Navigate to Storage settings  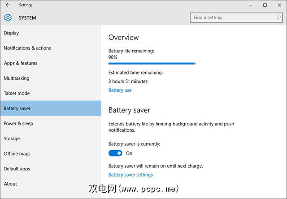coord(12,138)
